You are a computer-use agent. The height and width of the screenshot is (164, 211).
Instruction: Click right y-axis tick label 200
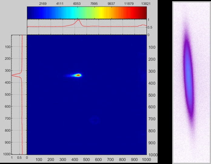click(x=152, y=59)
